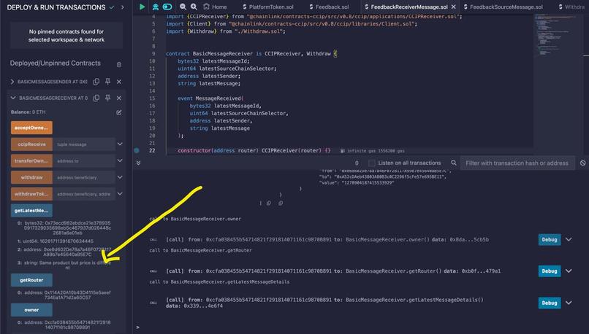589x334 pixels.
Task: Collapse the BASICMESSAGERECEIVER contract instance
Action: (x=13, y=98)
